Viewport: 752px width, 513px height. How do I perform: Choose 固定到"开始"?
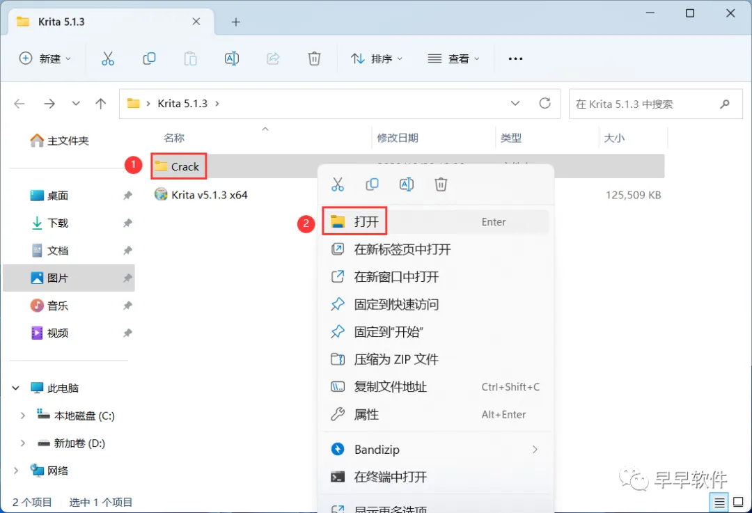point(435,332)
